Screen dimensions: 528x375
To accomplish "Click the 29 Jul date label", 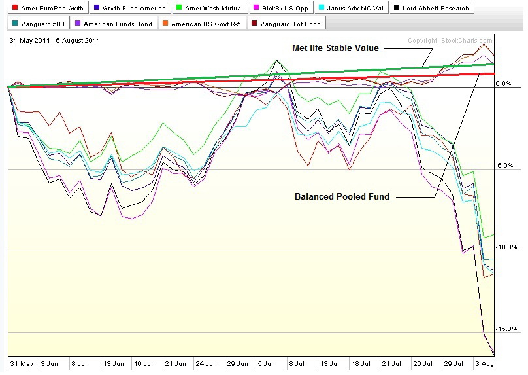I will (x=454, y=364).
